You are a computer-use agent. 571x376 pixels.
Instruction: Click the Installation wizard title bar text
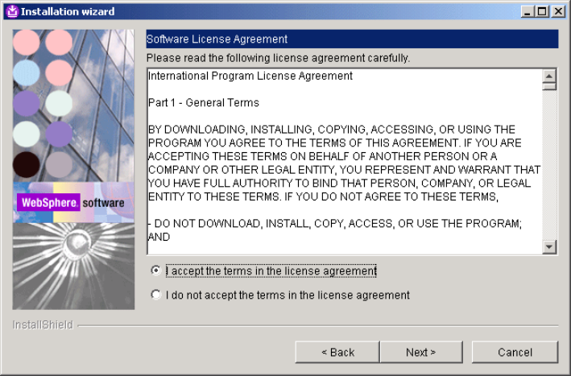[68, 12]
